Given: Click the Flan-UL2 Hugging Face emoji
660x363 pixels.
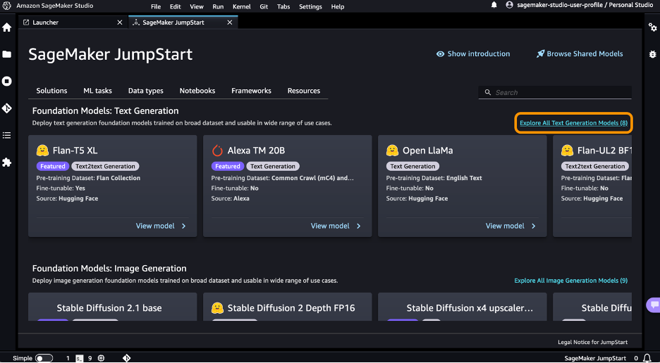Looking at the screenshot, I should [x=567, y=151].
